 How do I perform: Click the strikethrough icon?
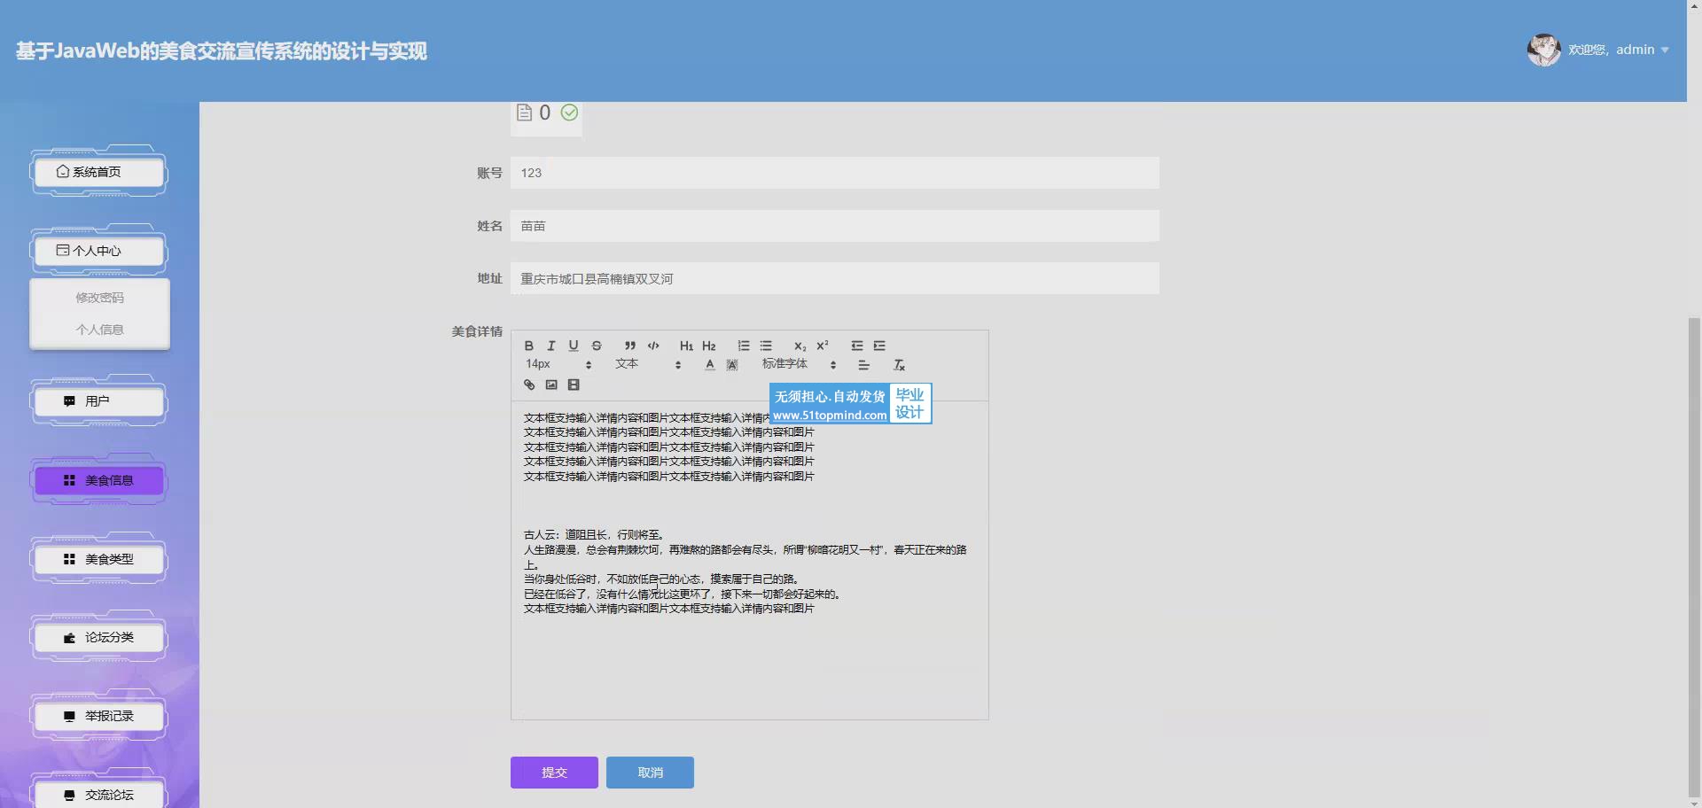pos(597,346)
